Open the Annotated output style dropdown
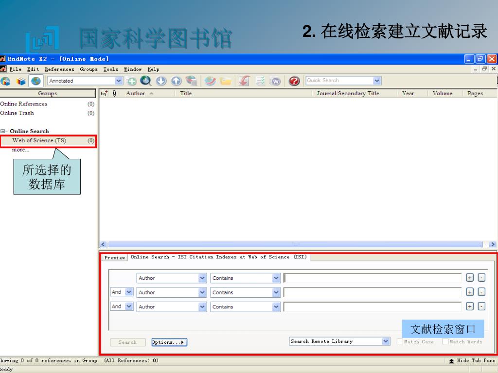 (119, 81)
